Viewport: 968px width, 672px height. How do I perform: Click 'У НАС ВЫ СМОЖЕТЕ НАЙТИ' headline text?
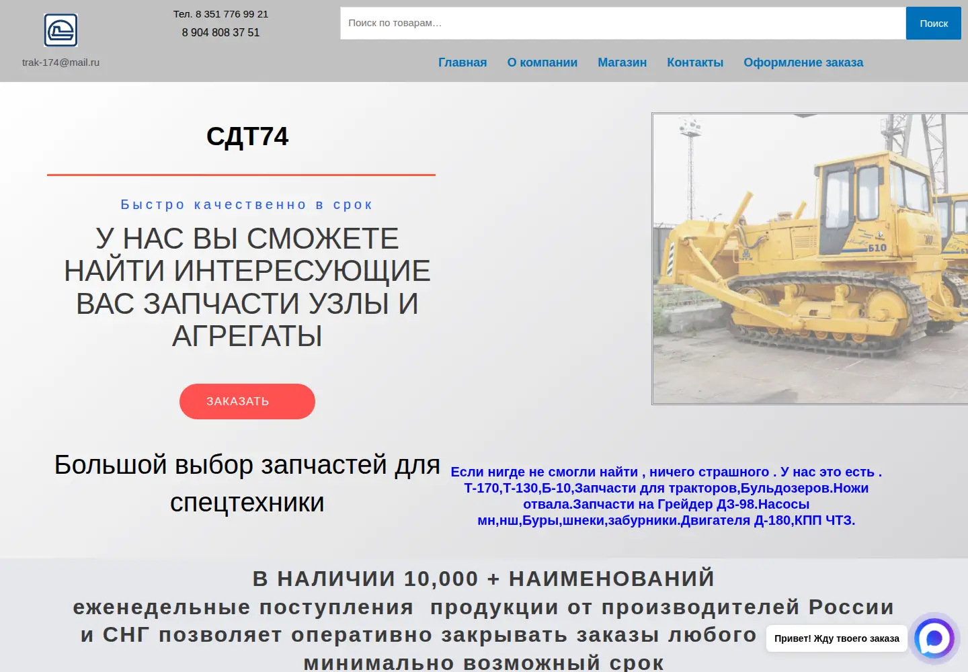(247, 287)
